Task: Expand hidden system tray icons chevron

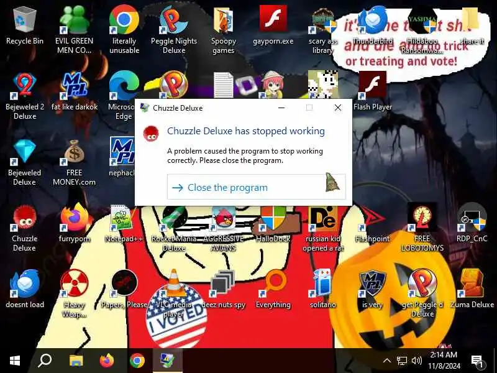Action: click(386, 361)
